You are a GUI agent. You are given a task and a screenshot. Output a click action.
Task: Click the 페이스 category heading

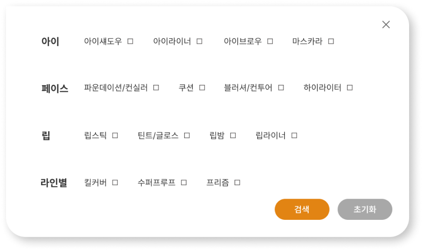point(55,88)
